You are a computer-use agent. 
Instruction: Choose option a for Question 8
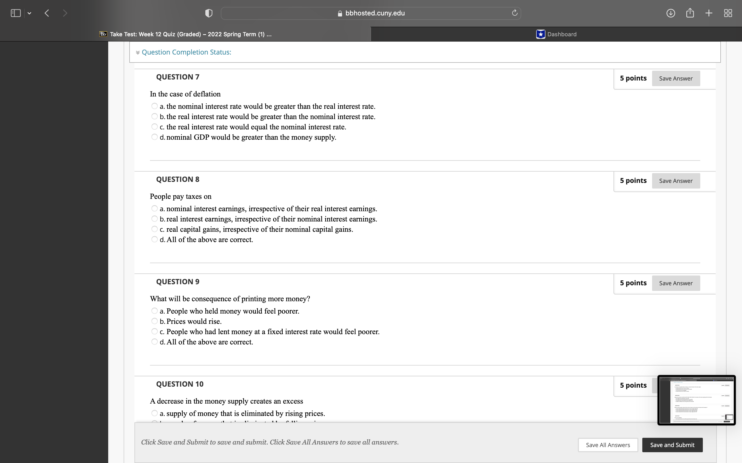(x=155, y=209)
